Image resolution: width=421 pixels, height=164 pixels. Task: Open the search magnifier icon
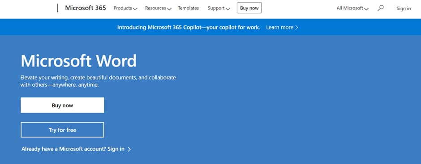(x=380, y=8)
